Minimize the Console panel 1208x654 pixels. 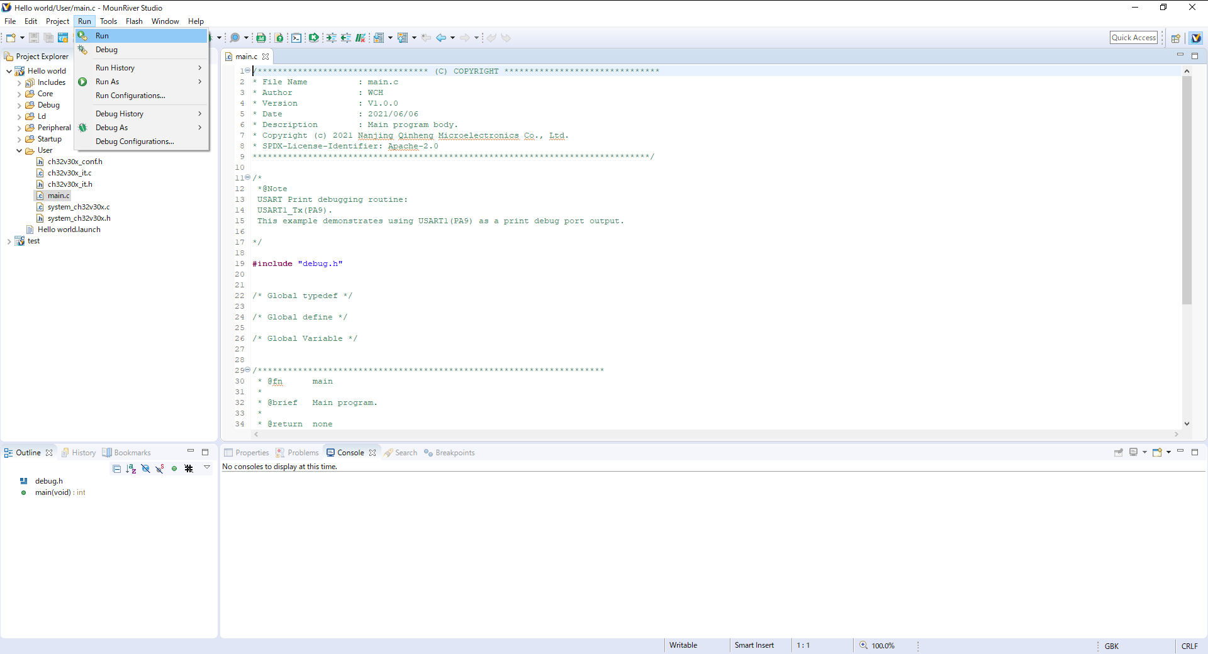click(x=1180, y=451)
